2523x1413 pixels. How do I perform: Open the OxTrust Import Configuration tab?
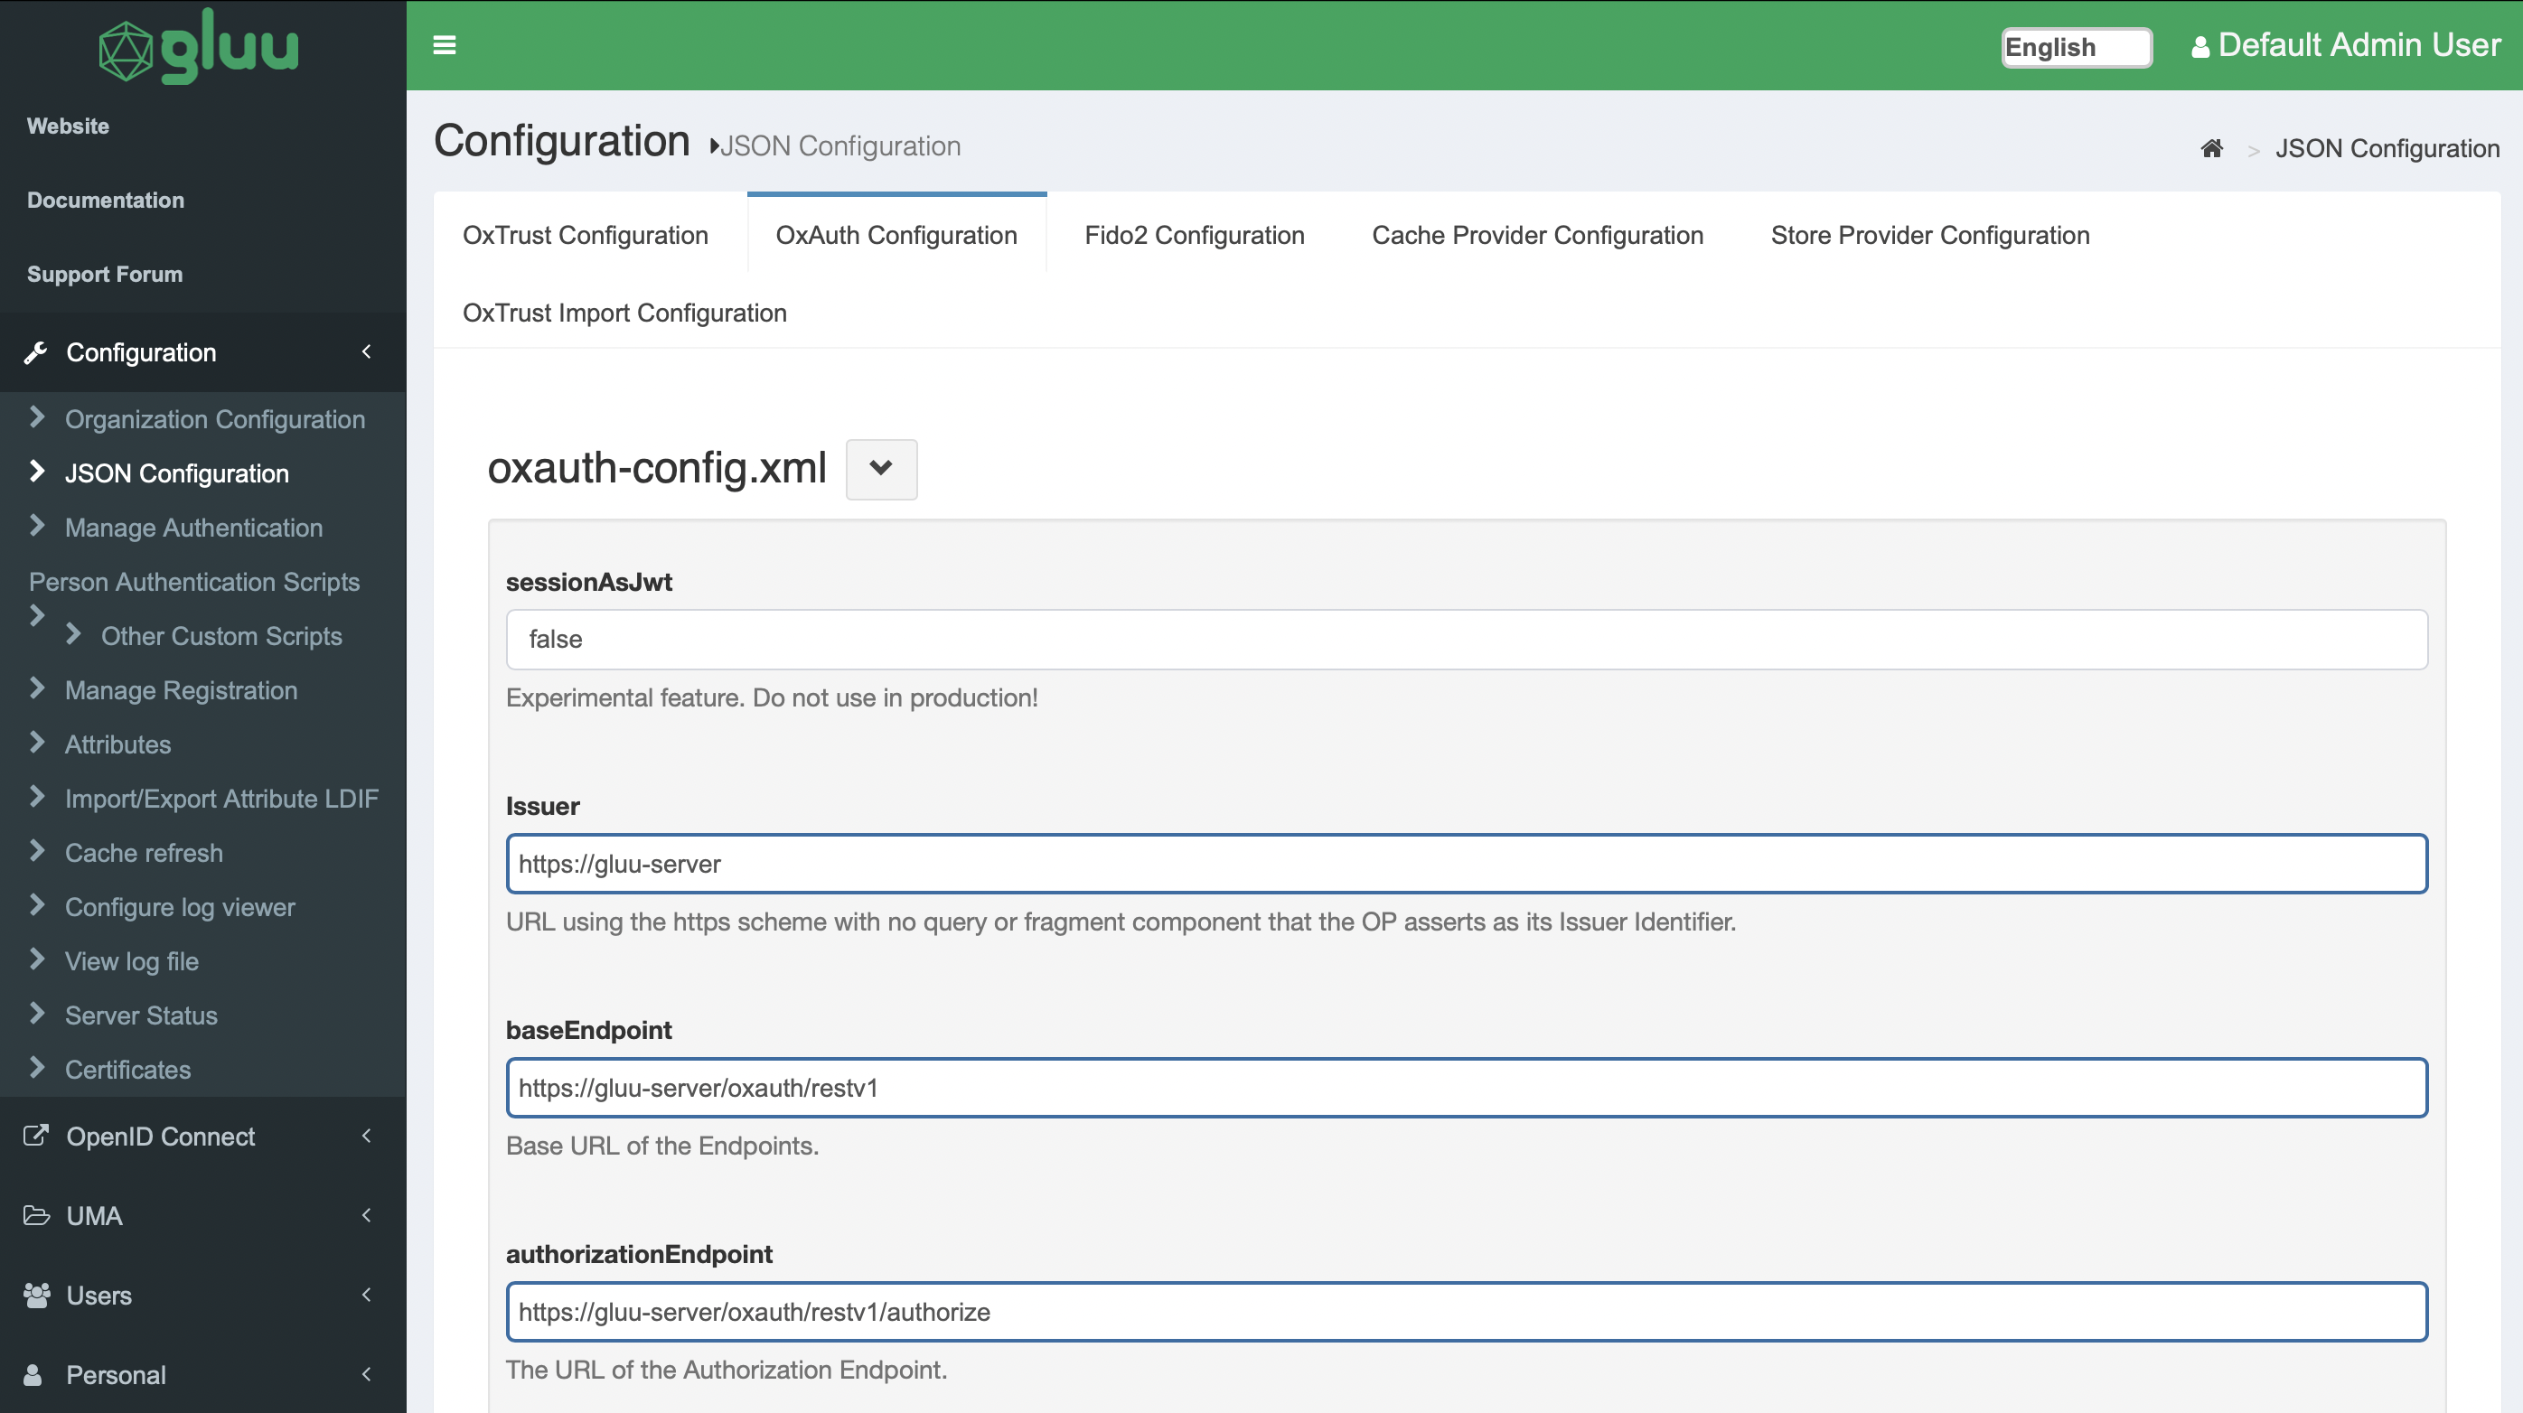coord(624,313)
